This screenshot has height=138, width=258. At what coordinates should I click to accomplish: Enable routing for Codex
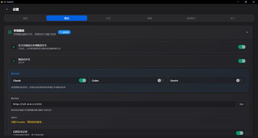point(161,81)
